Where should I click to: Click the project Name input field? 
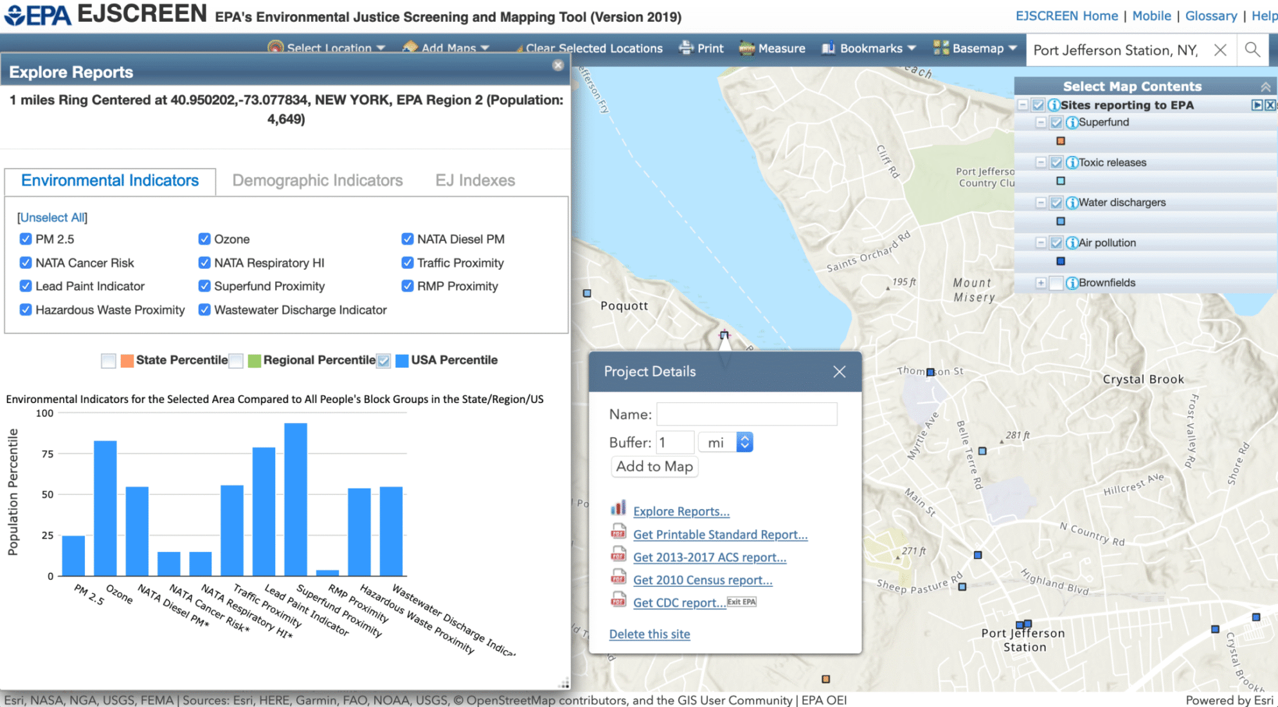pos(746,414)
